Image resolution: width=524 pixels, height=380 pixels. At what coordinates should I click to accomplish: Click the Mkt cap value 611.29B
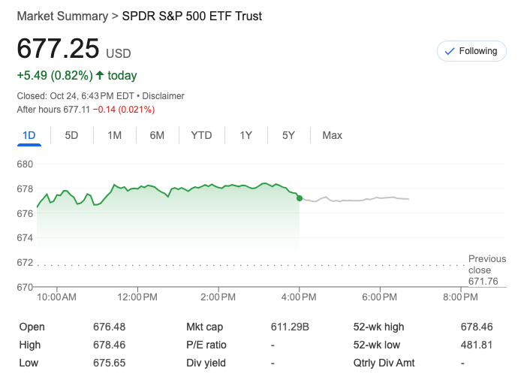coord(289,327)
